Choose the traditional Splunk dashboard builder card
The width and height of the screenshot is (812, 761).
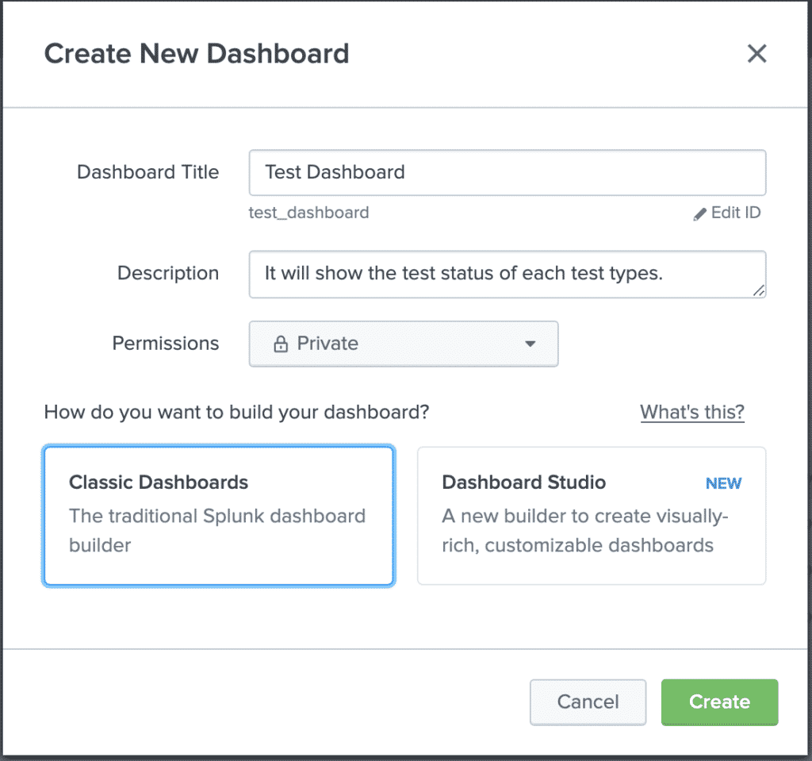(x=218, y=515)
